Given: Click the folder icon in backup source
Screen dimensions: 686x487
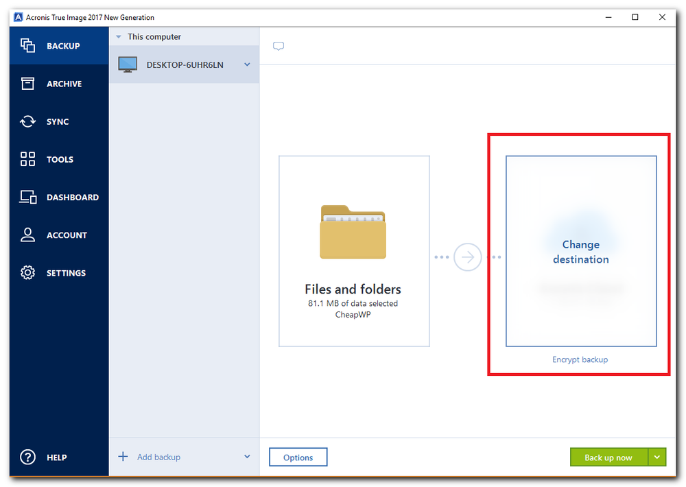Looking at the screenshot, I should pyautogui.click(x=353, y=232).
